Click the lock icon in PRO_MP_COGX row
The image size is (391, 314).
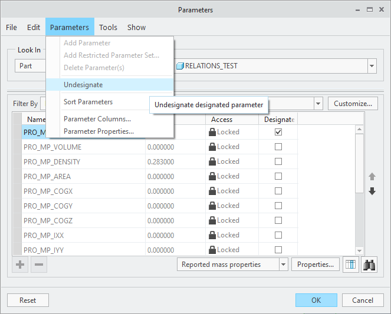click(x=212, y=191)
